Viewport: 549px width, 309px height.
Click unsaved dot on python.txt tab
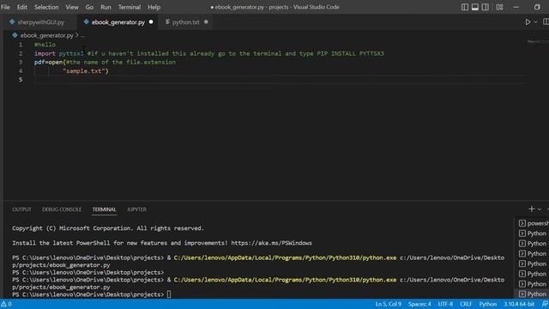(206, 21)
